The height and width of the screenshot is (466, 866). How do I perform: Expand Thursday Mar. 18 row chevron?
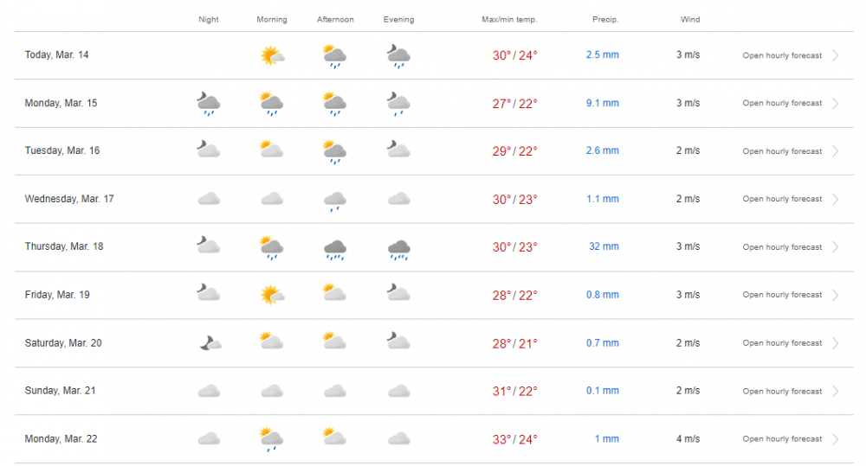pyautogui.click(x=836, y=247)
